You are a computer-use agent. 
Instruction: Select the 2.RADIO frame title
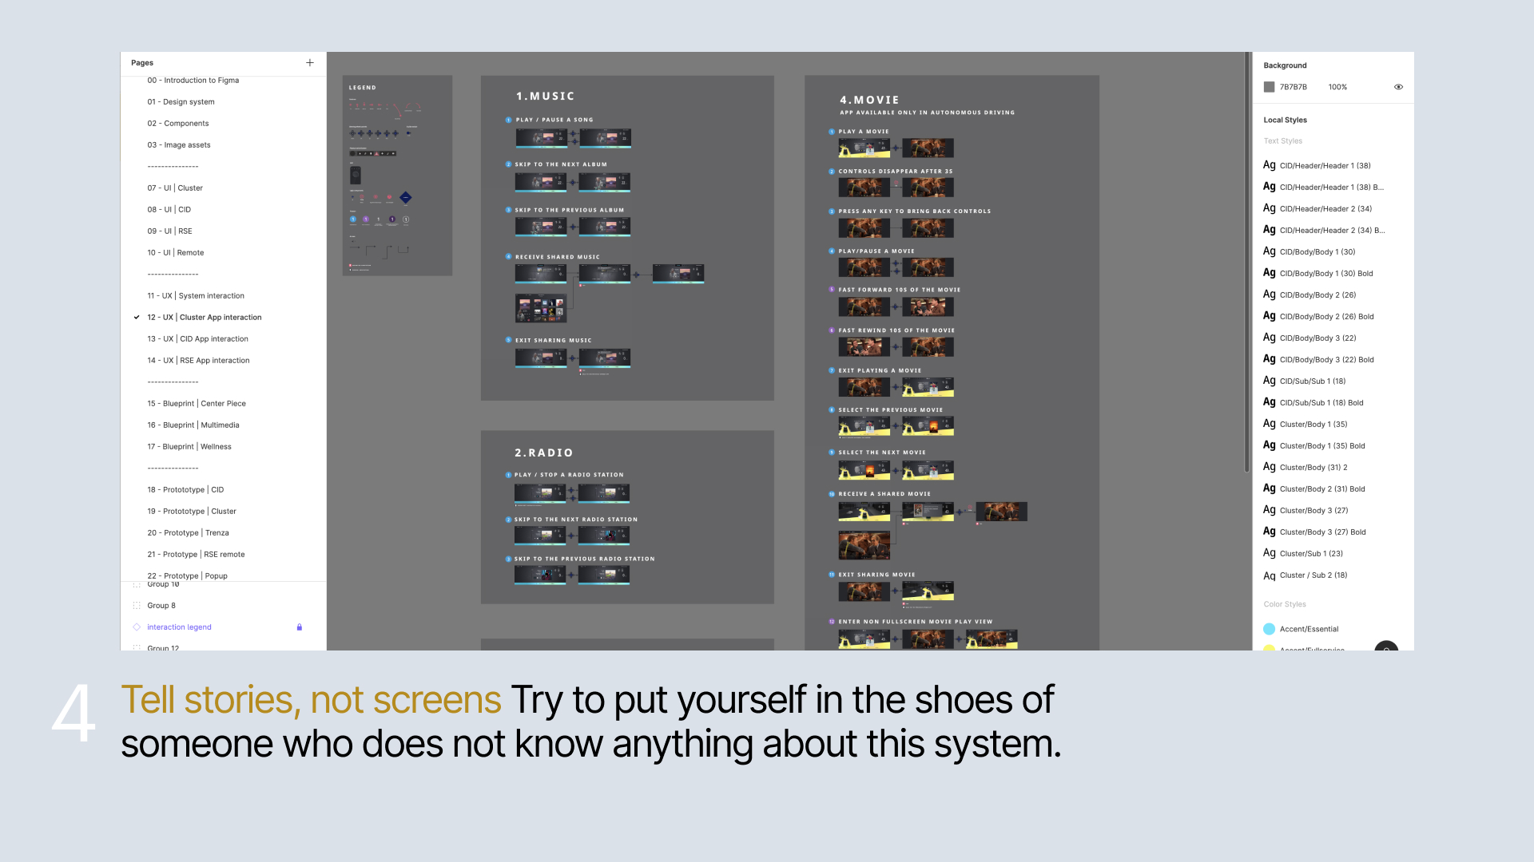pos(544,453)
